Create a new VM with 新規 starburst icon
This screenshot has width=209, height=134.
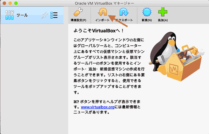(147, 13)
